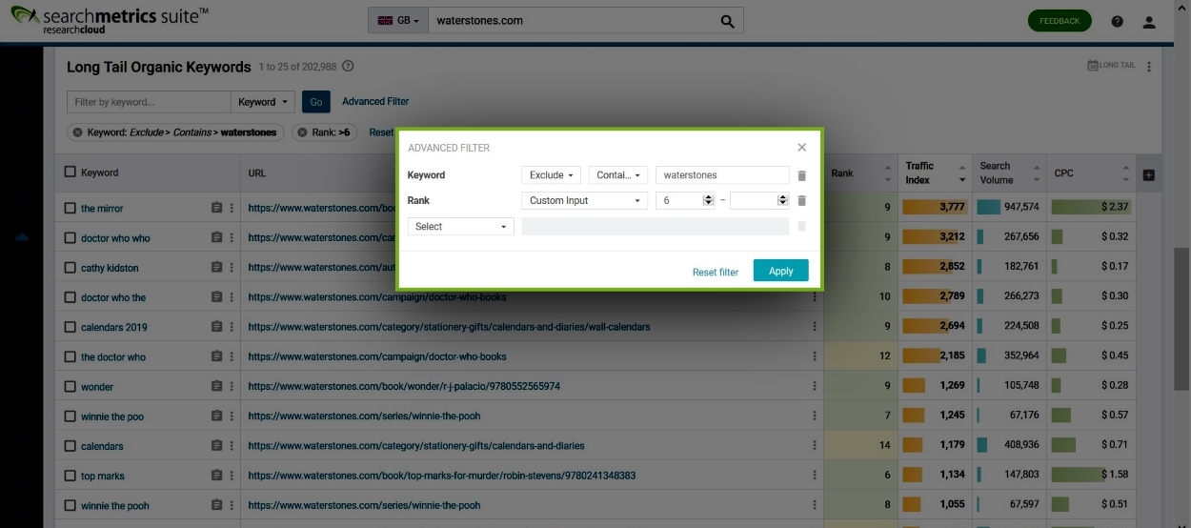This screenshot has width=1191, height=528.
Task: Open the calendars-and-diaries URL for 'calendars'
Action: tap(416, 445)
